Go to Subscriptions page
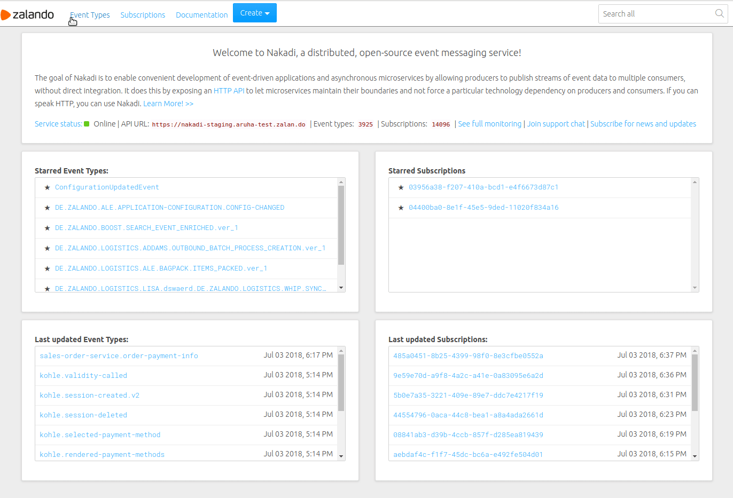Viewport: 733px width, 498px height. point(143,15)
